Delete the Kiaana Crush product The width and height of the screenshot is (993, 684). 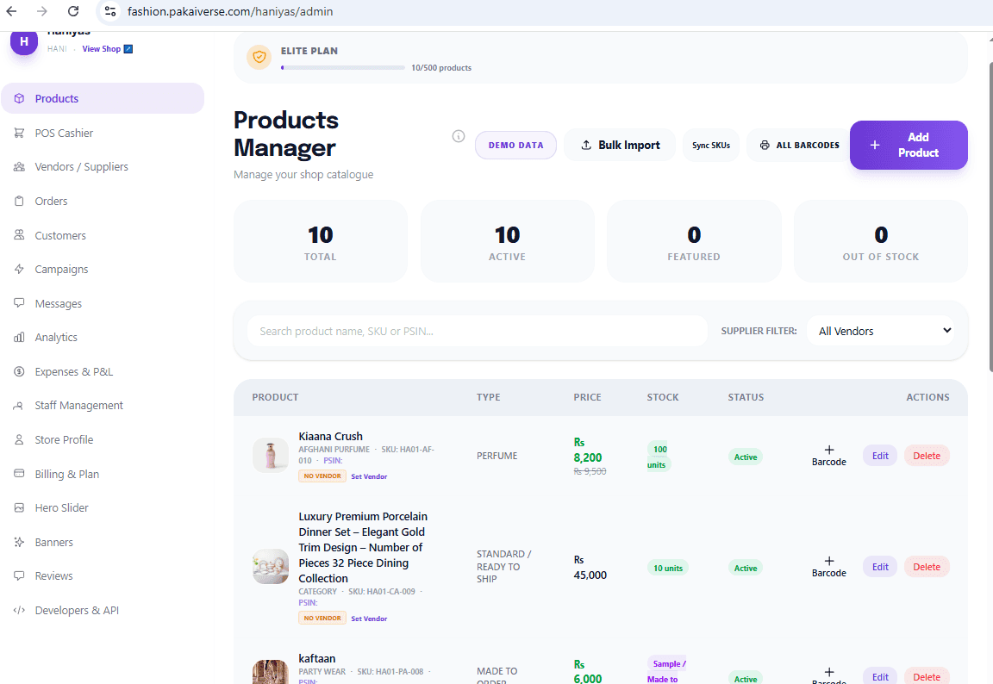point(927,456)
